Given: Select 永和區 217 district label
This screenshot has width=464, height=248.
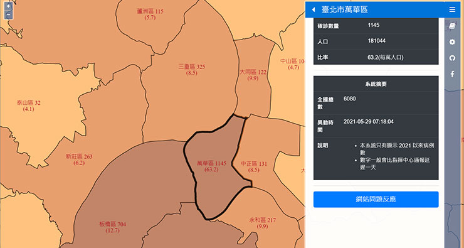Looking at the screenshot, I should 262,223.
